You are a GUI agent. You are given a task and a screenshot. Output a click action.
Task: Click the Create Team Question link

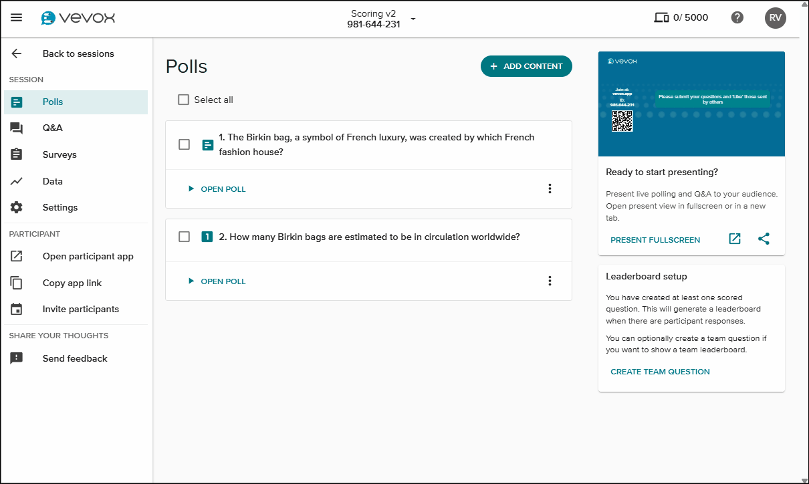pyautogui.click(x=659, y=371)
